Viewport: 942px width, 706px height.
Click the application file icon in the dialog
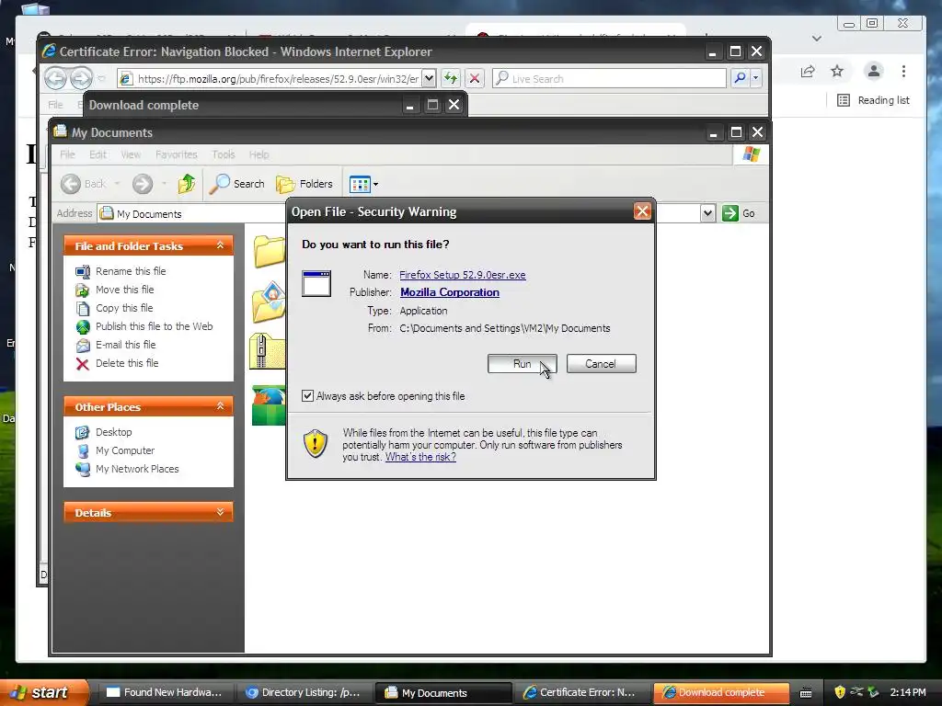point(316,283)
